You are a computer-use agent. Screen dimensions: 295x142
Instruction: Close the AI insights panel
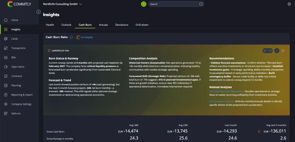283,51
